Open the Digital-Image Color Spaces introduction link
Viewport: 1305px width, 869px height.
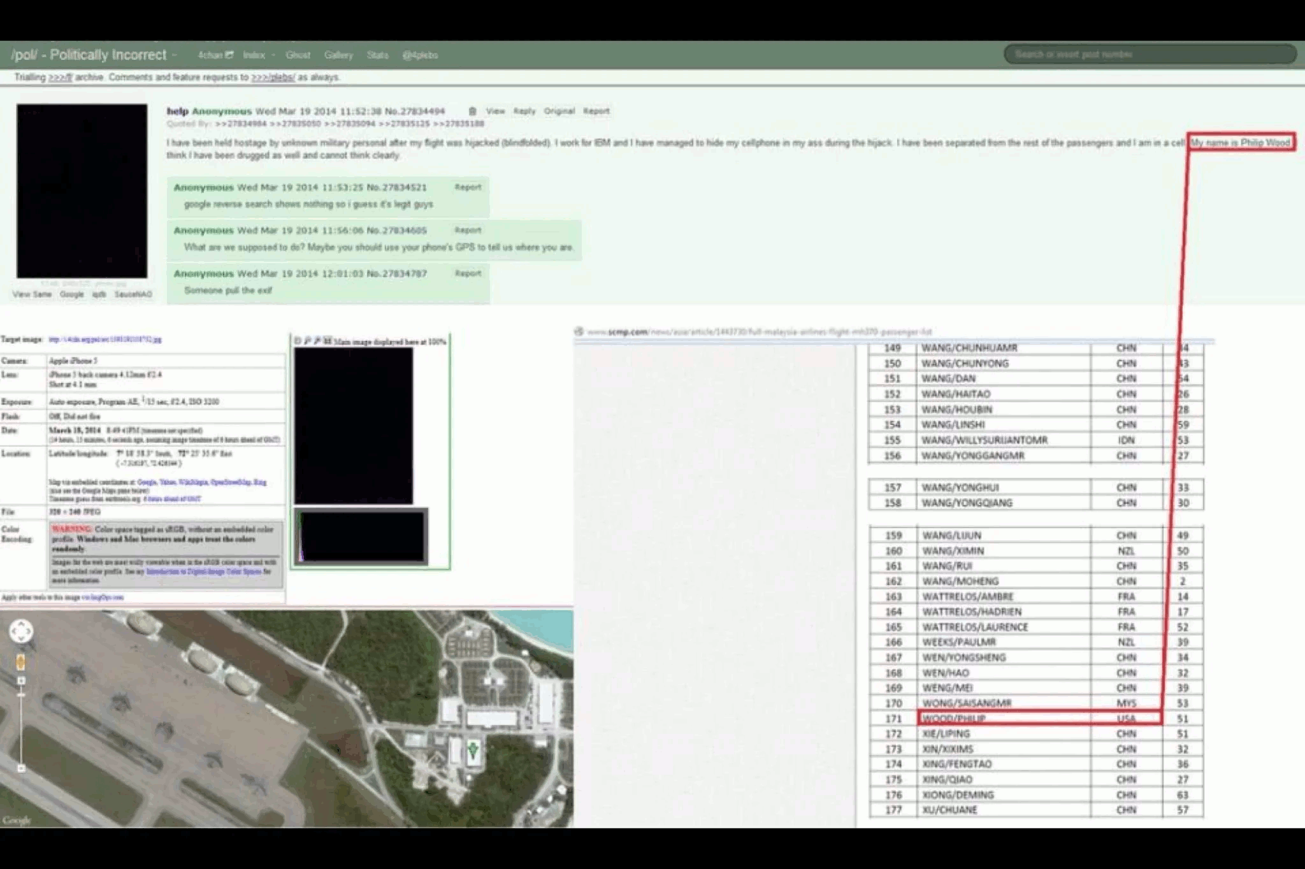click(204, 571)
